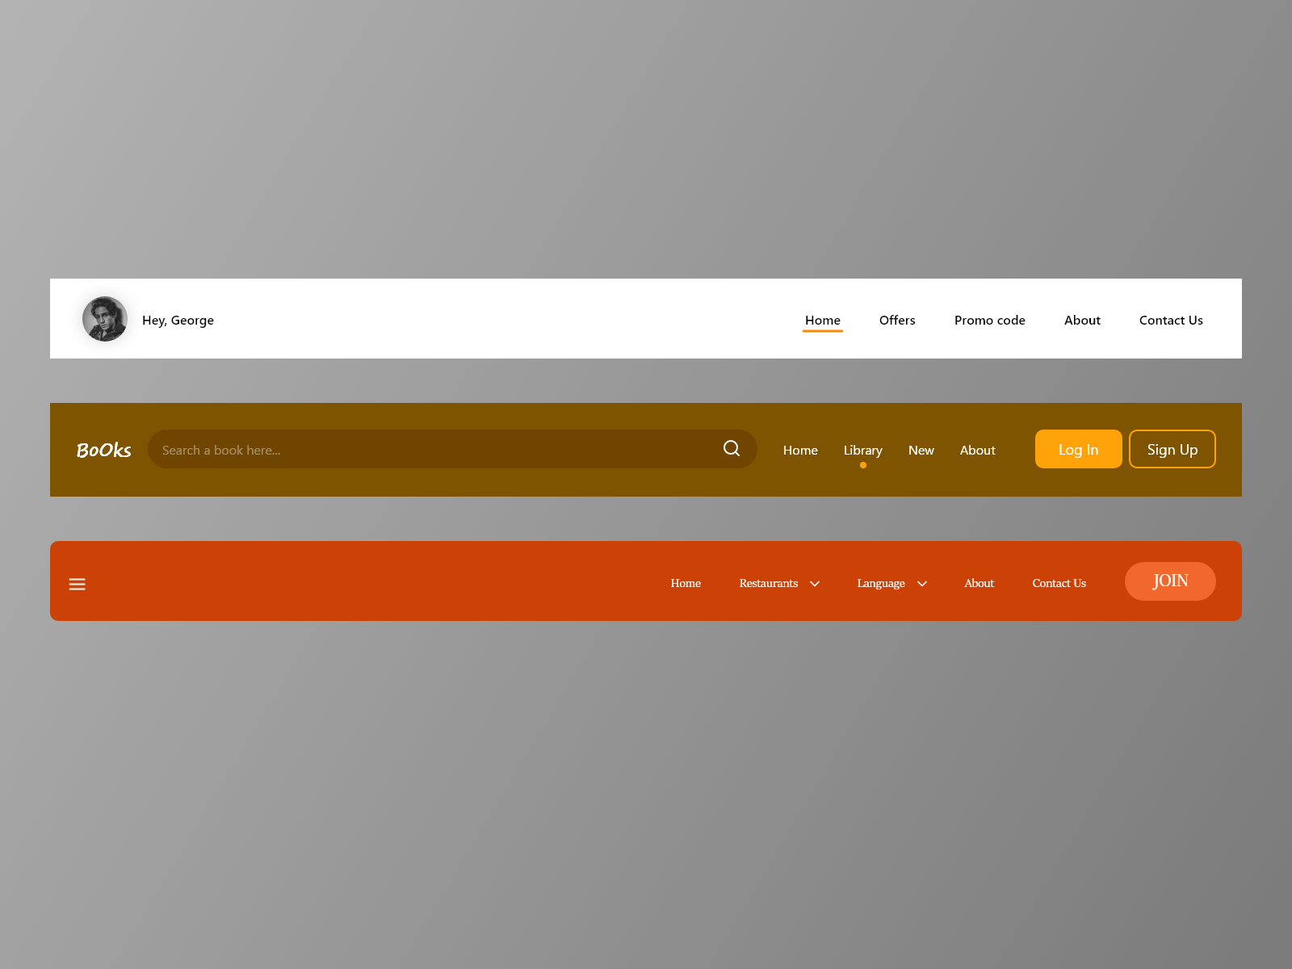
Task: Open the Offers page
Action: [x=897, y=320]
